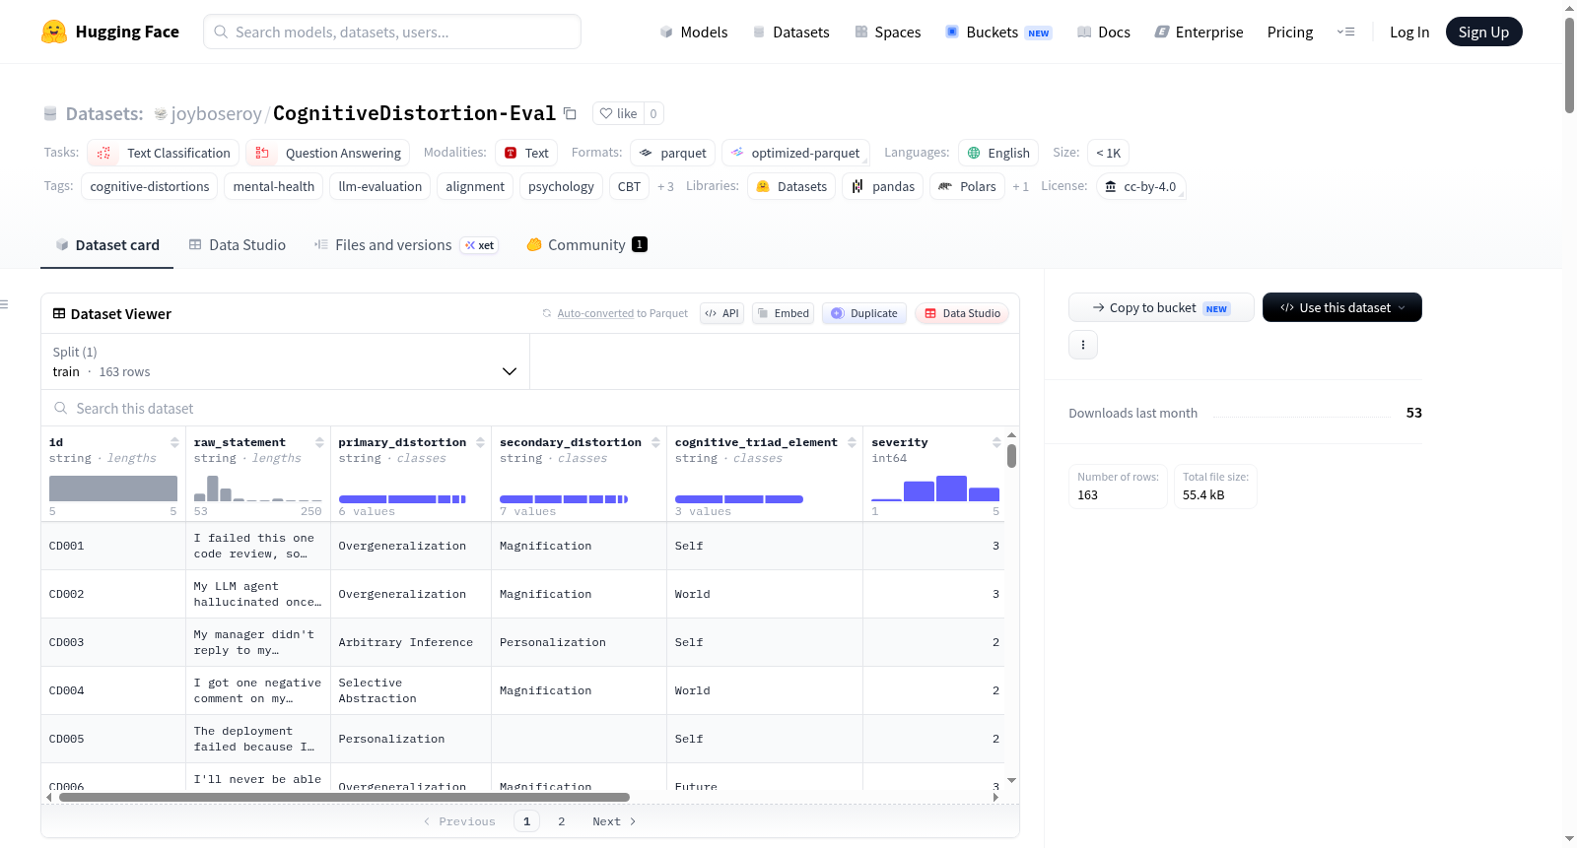Click the Duplicate dataset button
Screen dimensions: 1577x848
tap(864, 313)
